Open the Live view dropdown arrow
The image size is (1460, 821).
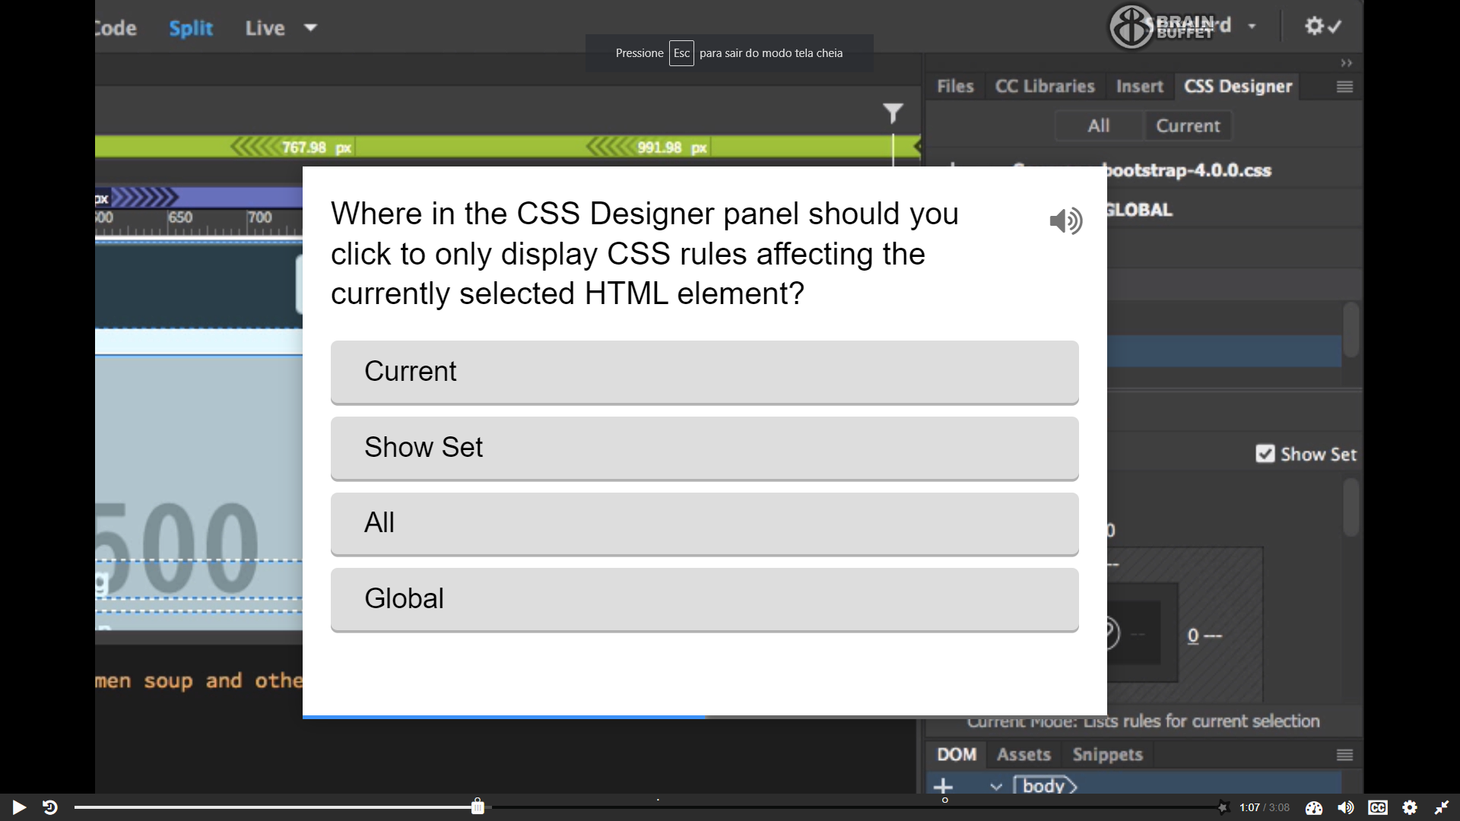(x=310, y=28)
